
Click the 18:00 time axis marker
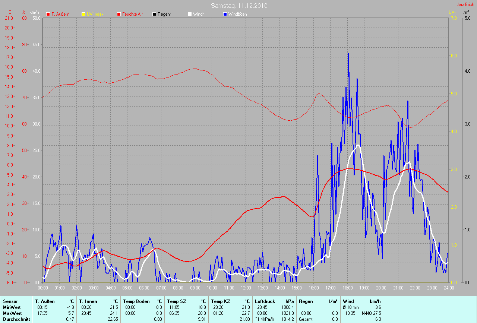pyautogui.click(x=347, y=288)
